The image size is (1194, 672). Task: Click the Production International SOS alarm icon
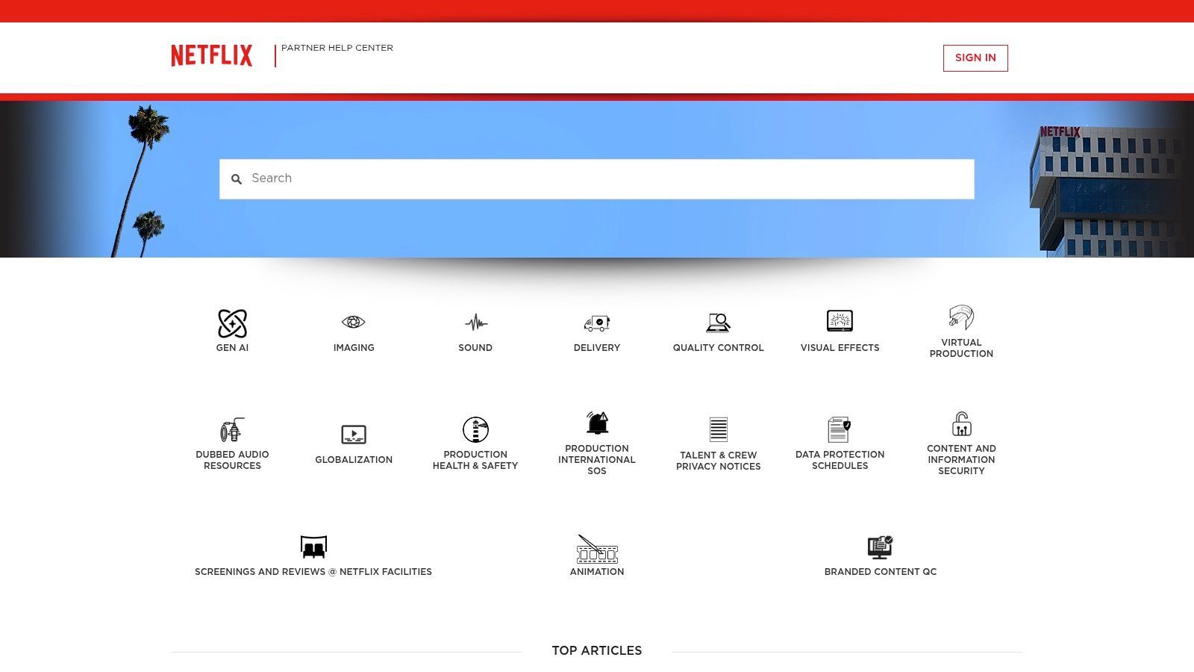point(597,423)
